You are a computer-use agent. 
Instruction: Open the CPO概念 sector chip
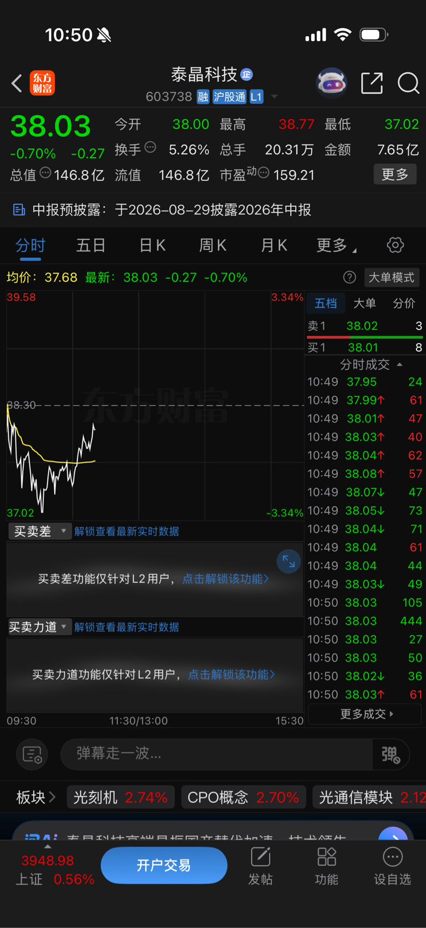243,797
